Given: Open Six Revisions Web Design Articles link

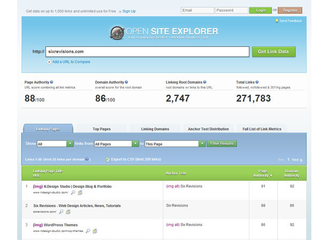Looking at the screenshot, I should pos(77,206).
